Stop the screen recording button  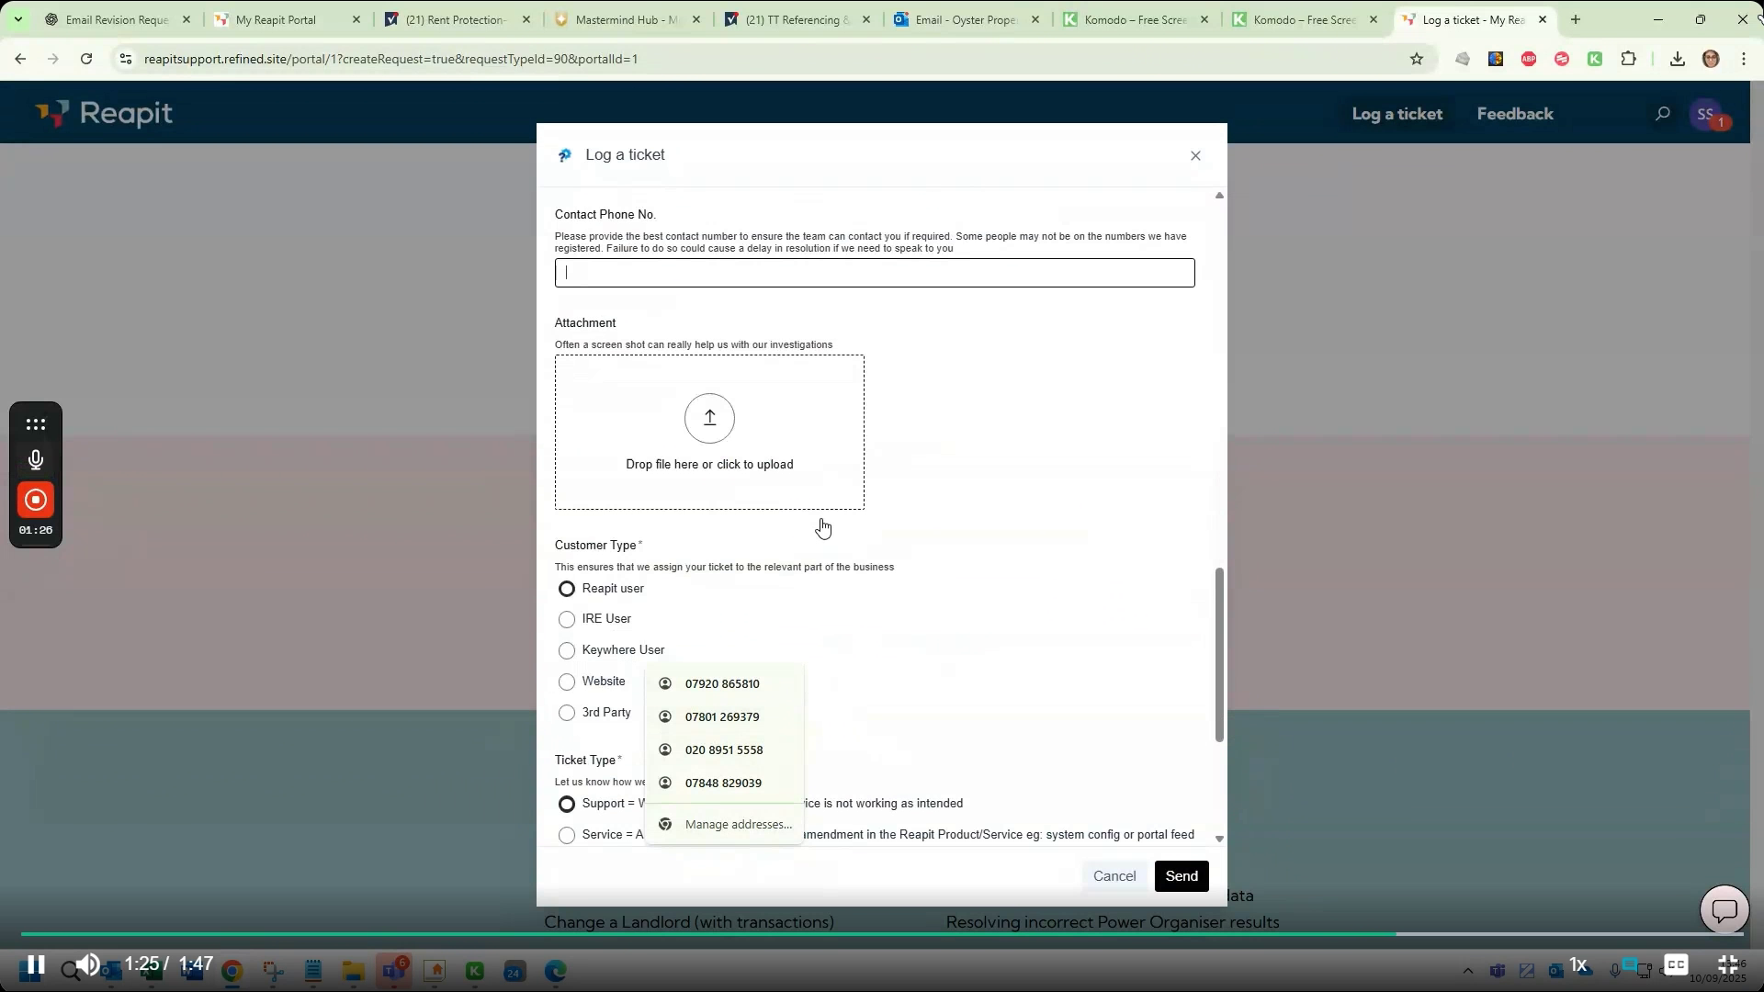coord(35,501)
